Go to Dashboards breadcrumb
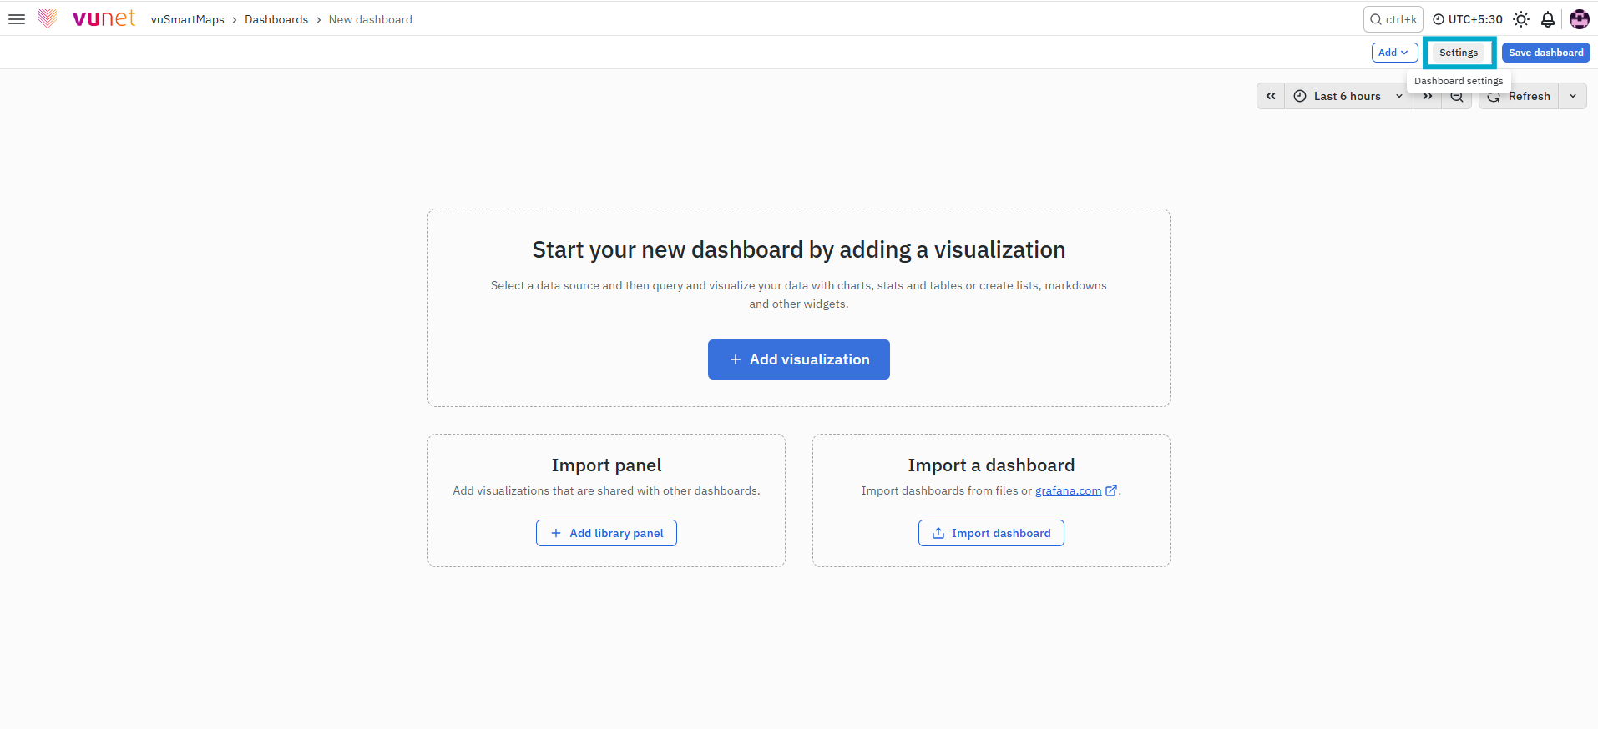The image size is (1598, 729). click(276, 19)
